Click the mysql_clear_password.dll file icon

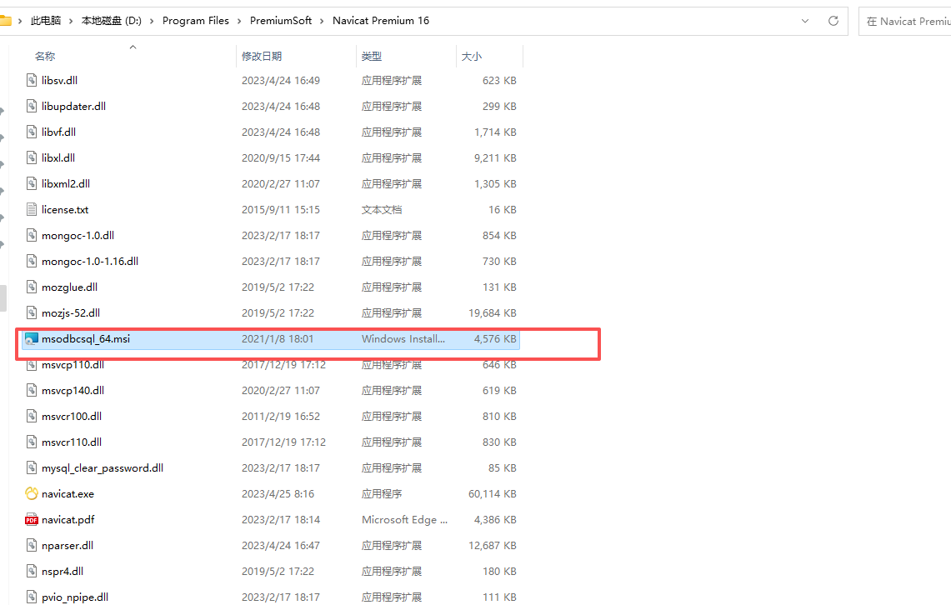32,468
